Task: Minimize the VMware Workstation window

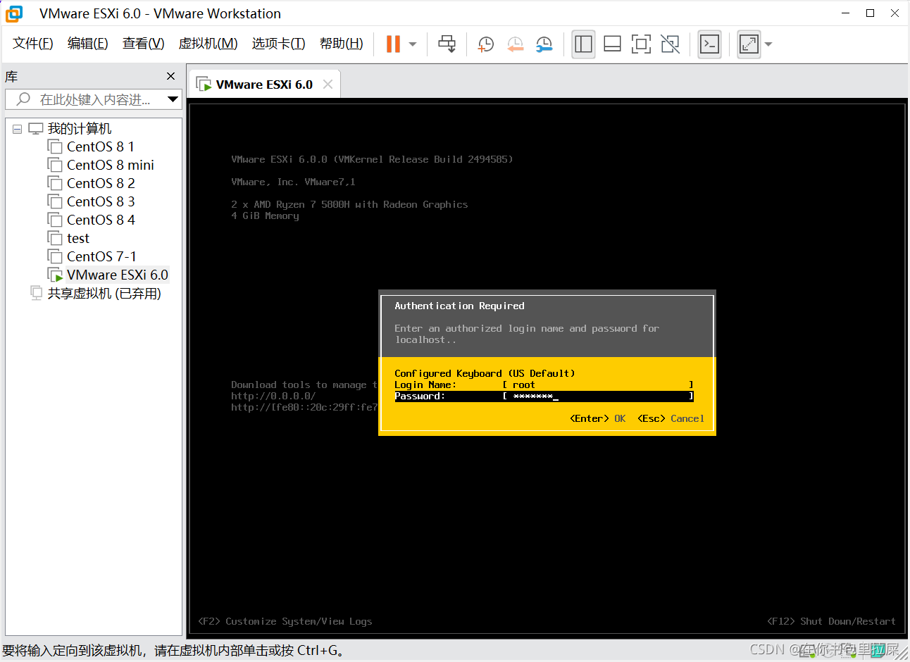Action: pyautogui.click(x=846, y=13)
